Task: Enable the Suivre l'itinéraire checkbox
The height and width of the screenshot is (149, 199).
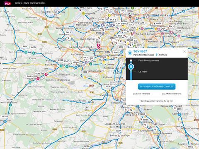Action: pyautogui.click(x=134, y=94)
